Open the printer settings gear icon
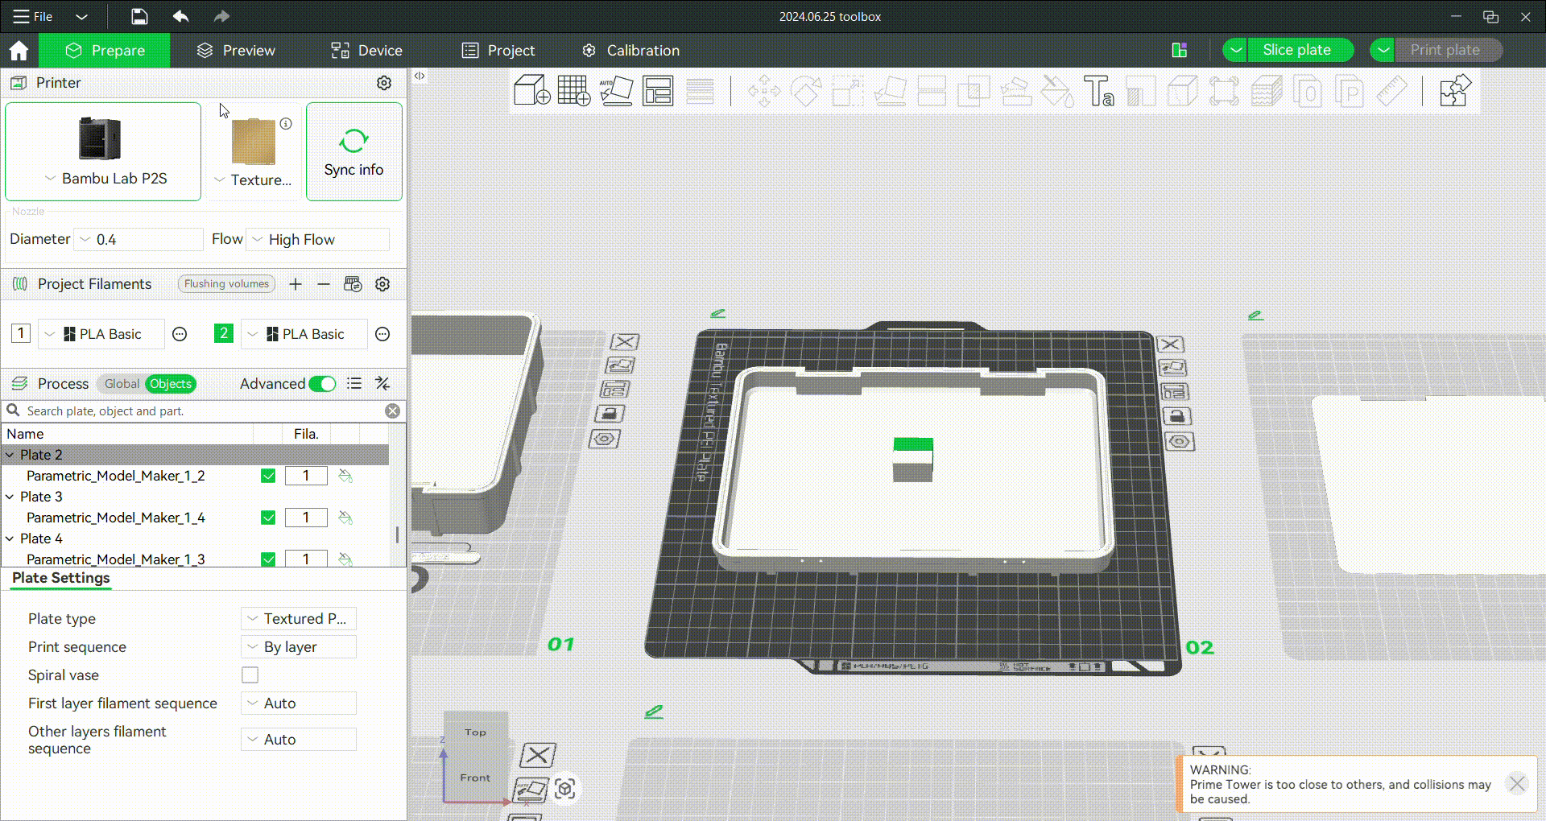1546x821 pixels. click(384, 83)
